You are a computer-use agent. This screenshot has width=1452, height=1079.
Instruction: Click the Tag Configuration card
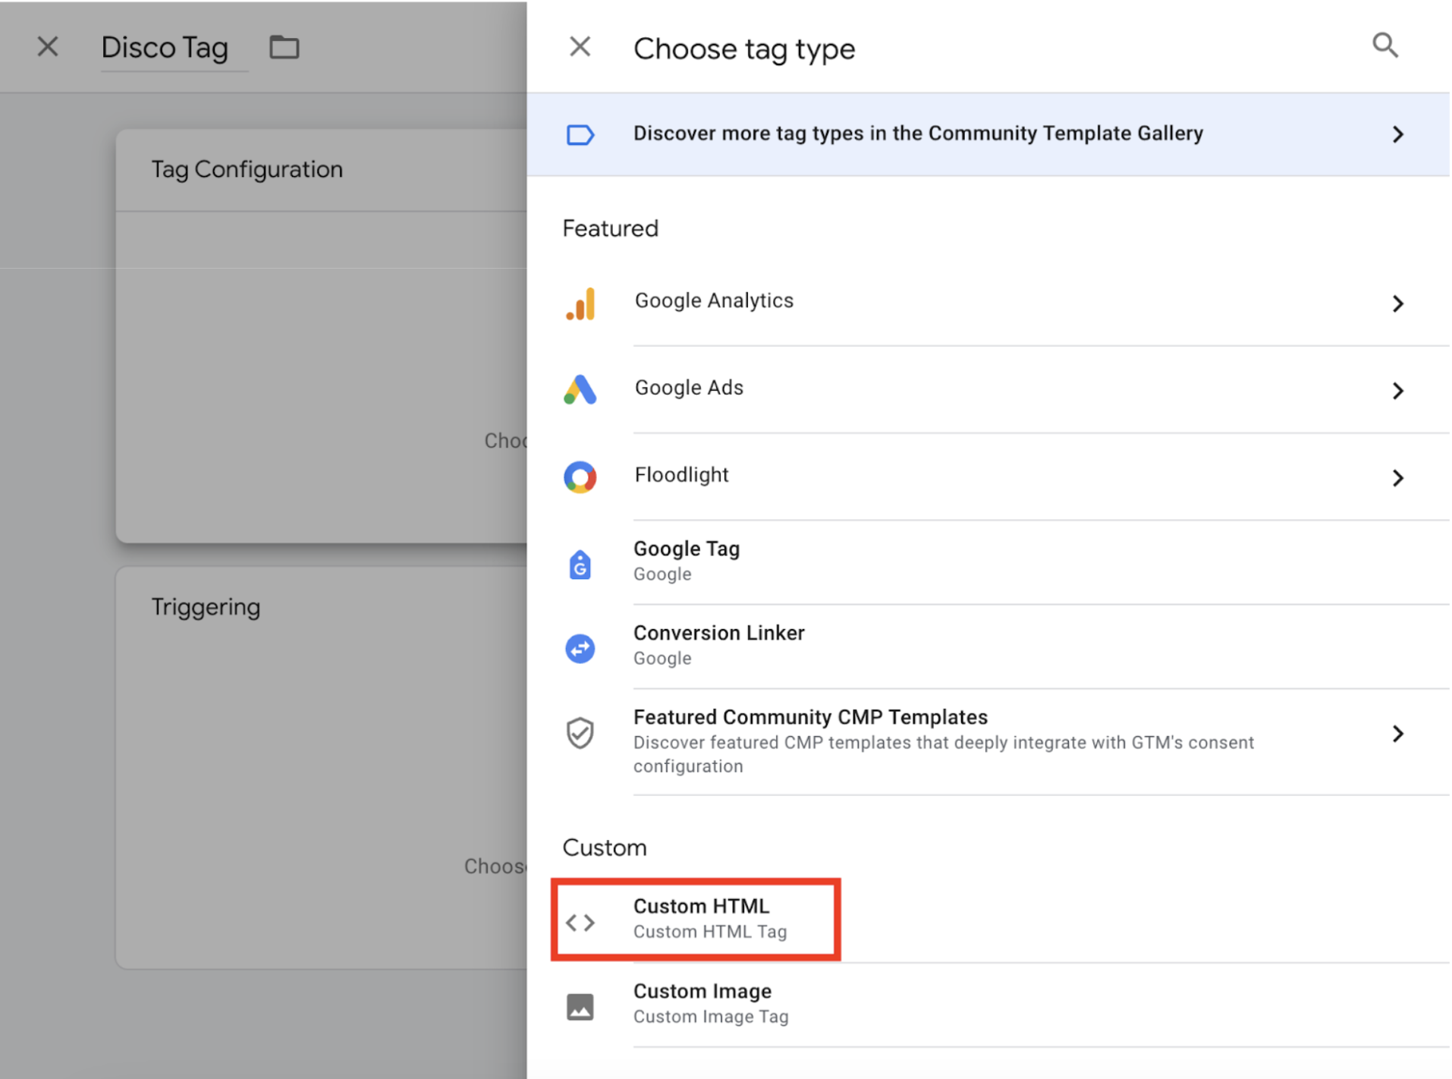point(322,336)
